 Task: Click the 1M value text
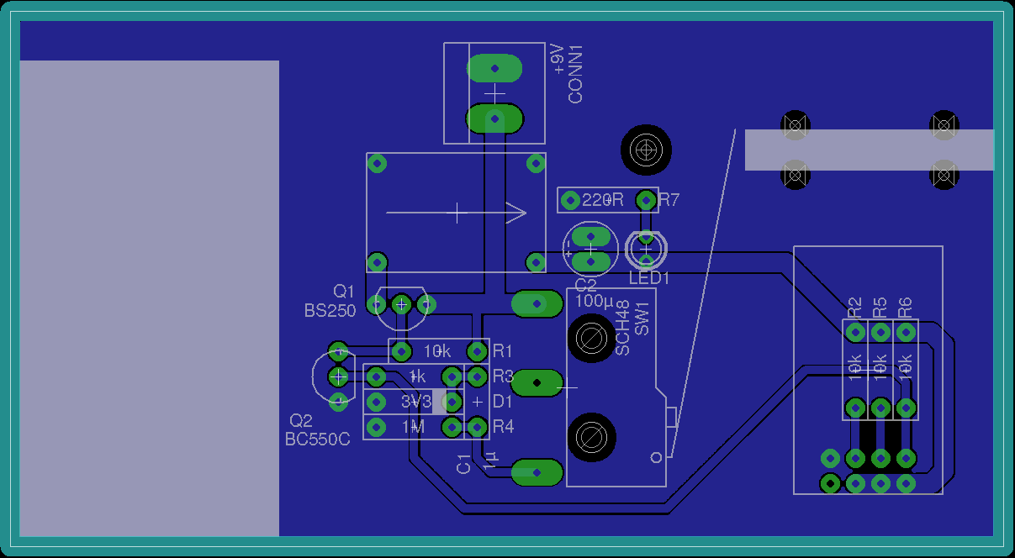tap(413, 427)
